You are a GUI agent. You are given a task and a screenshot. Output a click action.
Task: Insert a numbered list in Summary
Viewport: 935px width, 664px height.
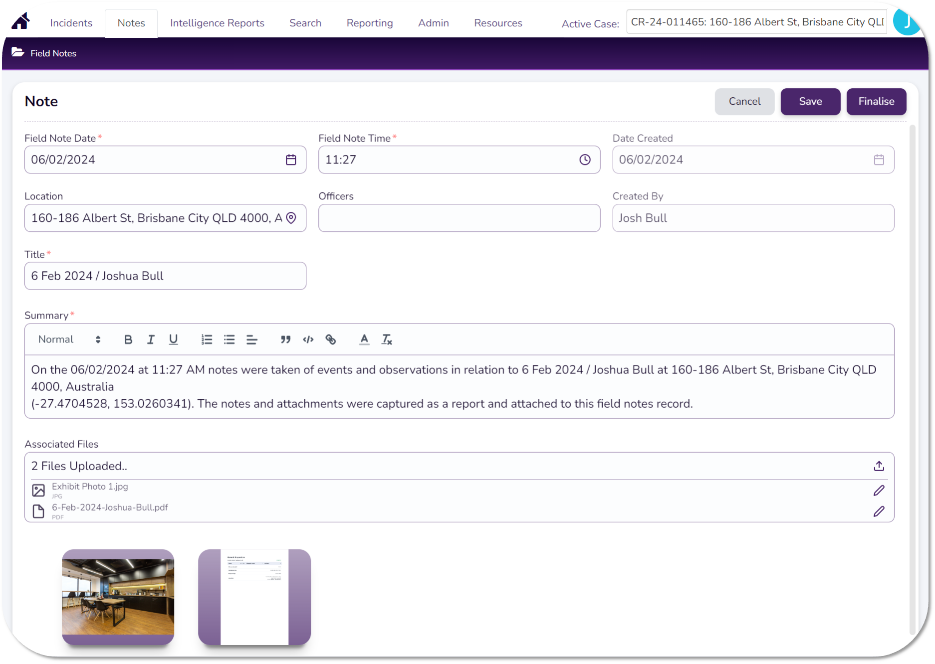(207, 339)
